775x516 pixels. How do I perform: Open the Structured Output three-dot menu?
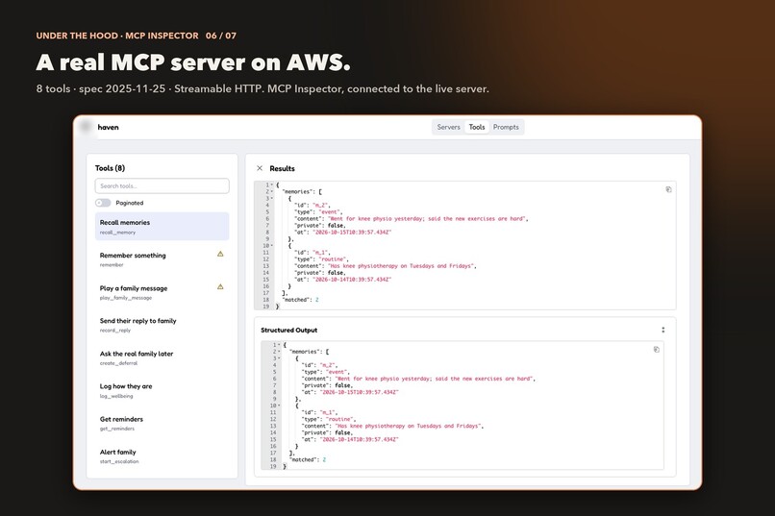pyautogui.click(x=663, y=330)
